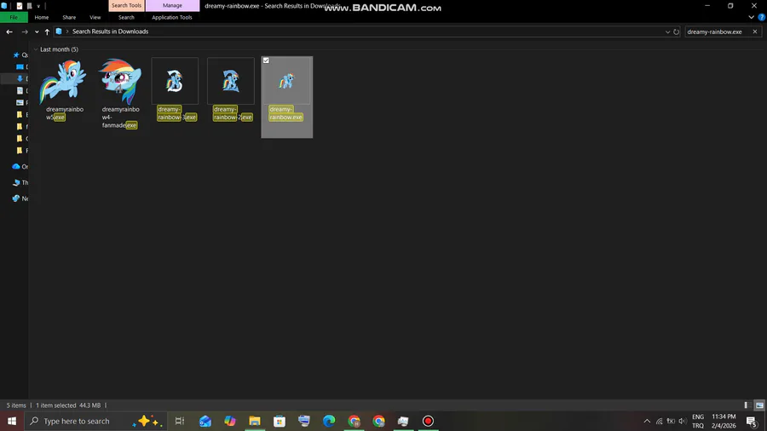The width and height of the screenshot is (767, 431).
Task: Select Quick access star in navigation pane
Action: [x=16, y=55]
